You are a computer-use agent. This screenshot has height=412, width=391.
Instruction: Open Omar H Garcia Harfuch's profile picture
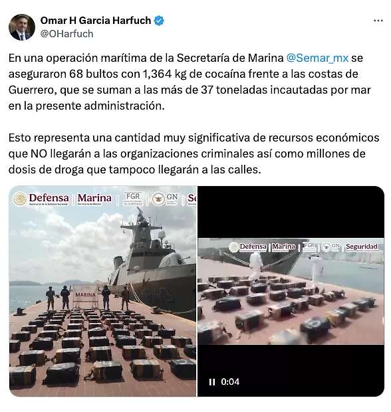pos(22,27)
